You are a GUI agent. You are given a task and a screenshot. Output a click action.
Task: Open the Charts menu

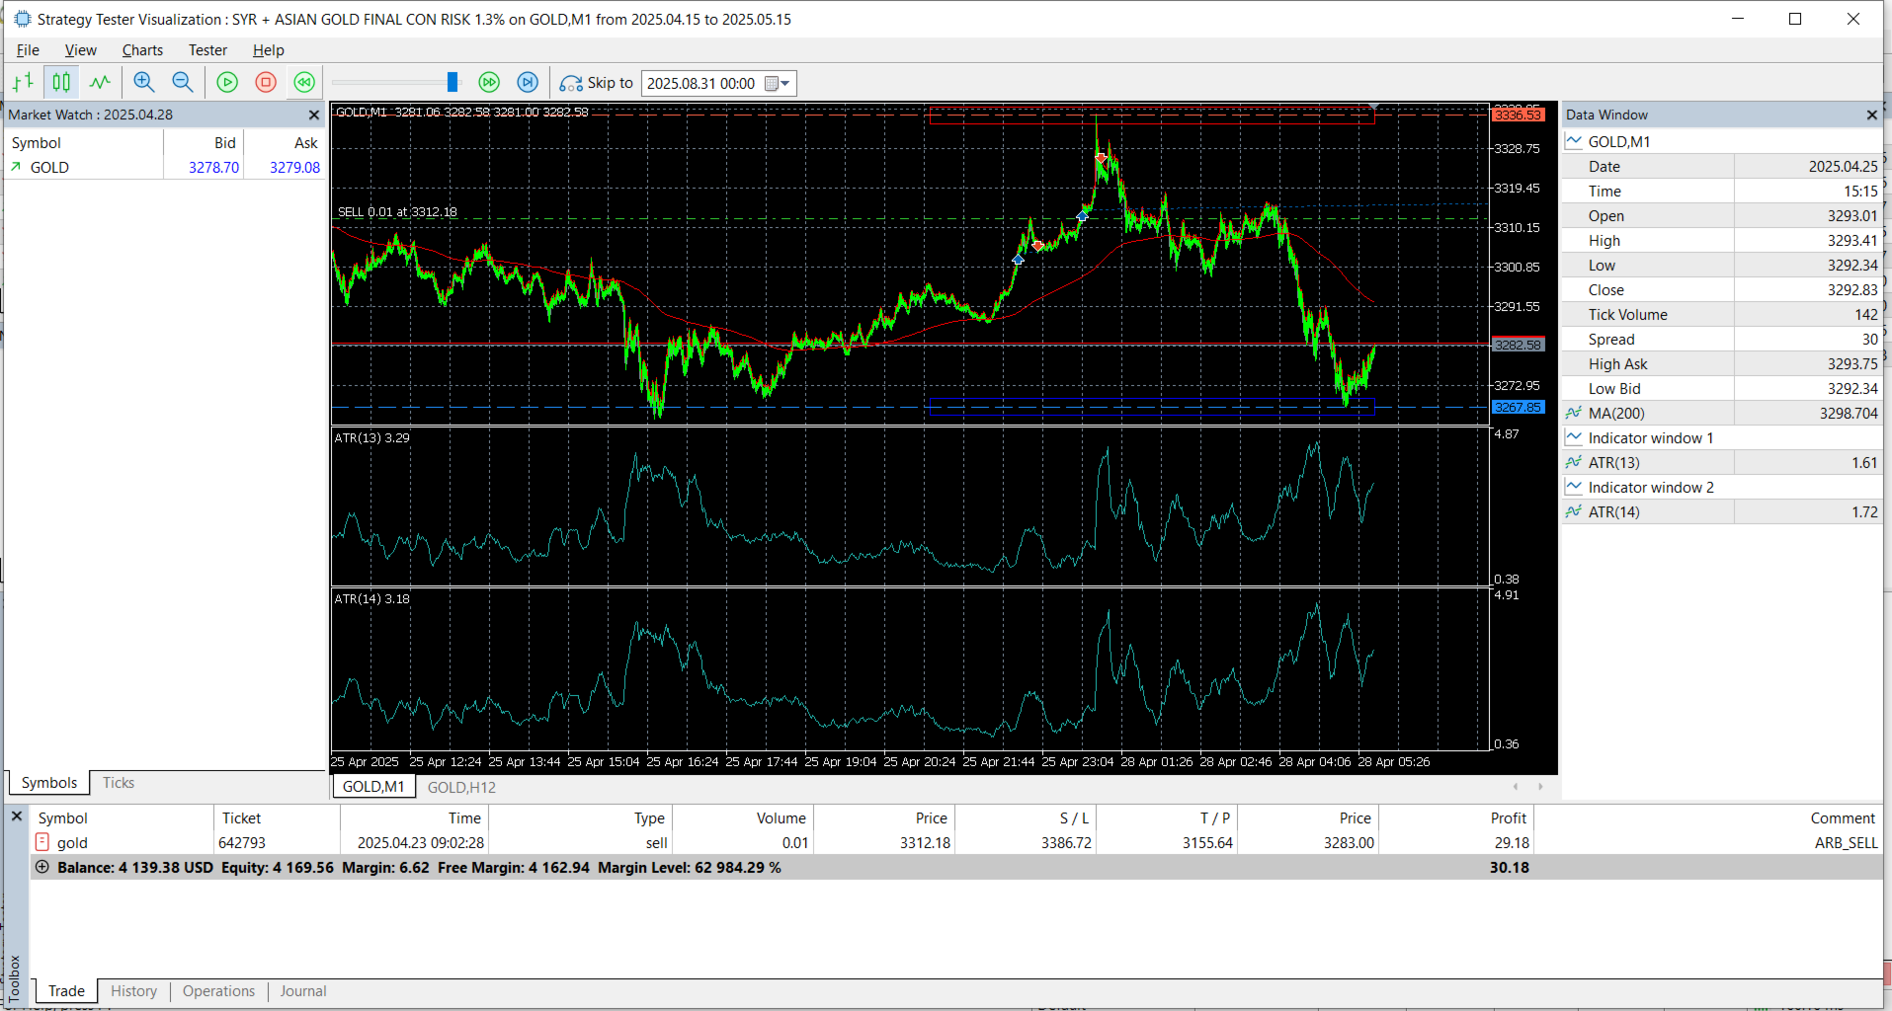point(142,50)
